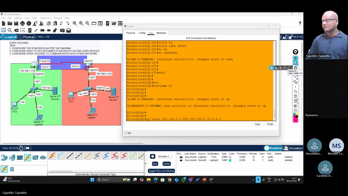Enable the Top checkbox in Router0 window
This screenshot has height=196, width=348.
[x=125, y=133]
